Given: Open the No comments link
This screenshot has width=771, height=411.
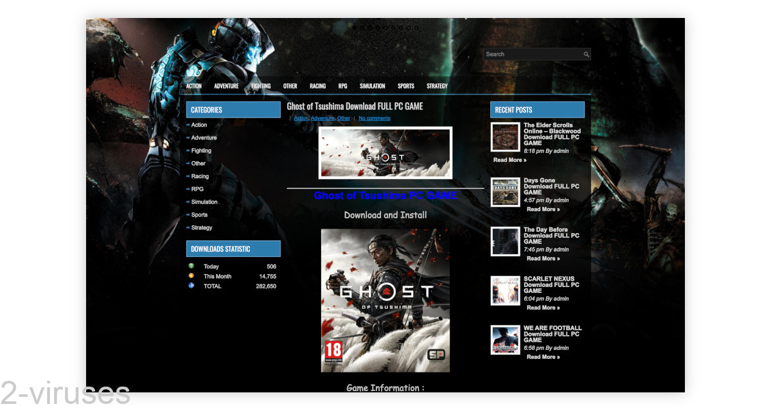Looking at the screenshot, I should 375,118.
